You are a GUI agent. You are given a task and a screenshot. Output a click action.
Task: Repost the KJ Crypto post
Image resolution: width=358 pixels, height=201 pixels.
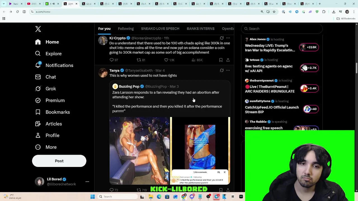point(141,60)
